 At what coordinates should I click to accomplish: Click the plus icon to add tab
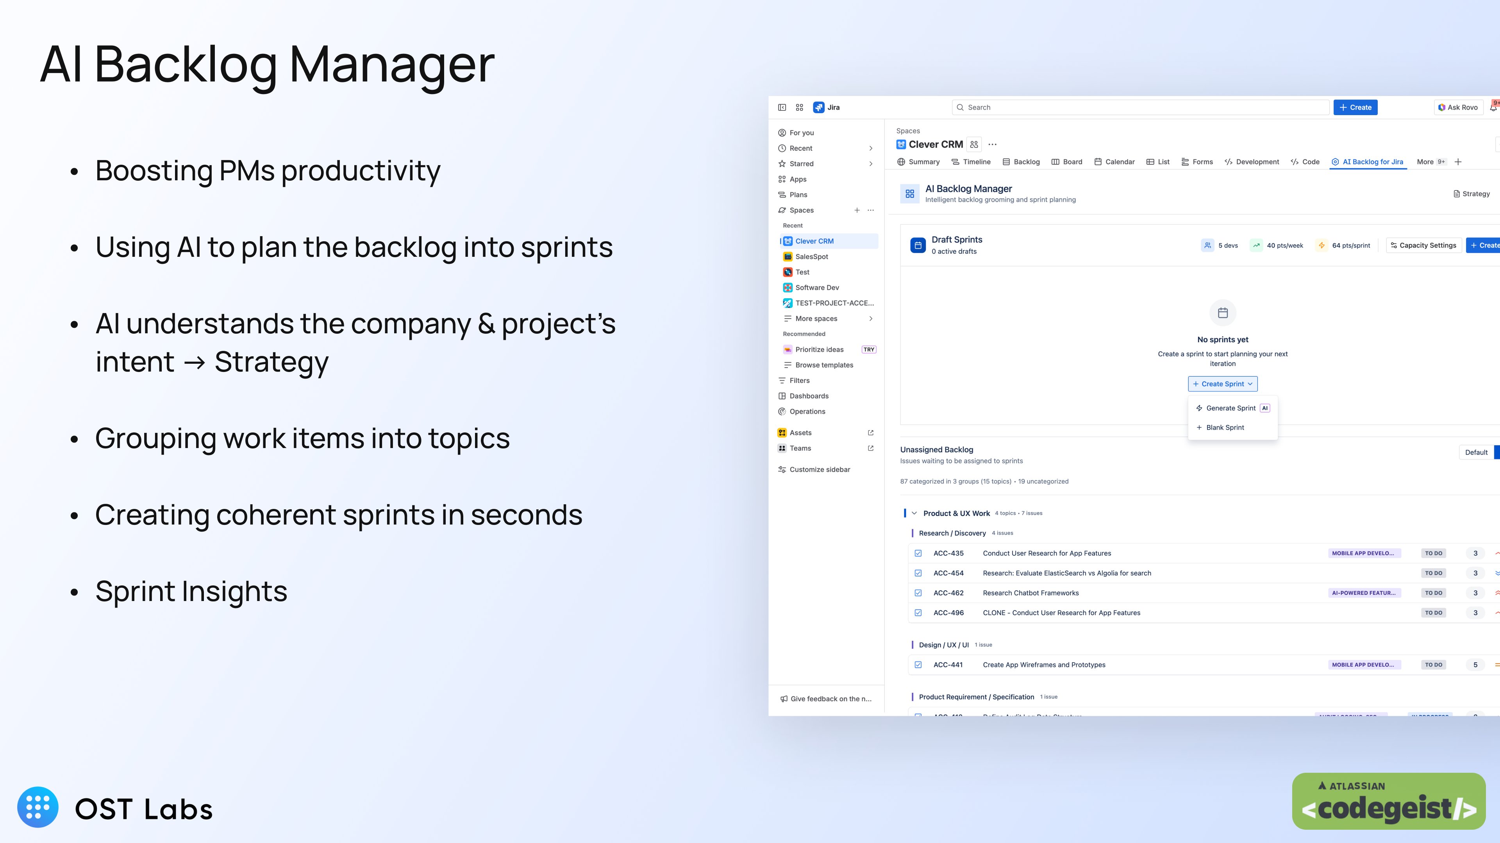coord(1458,162)
